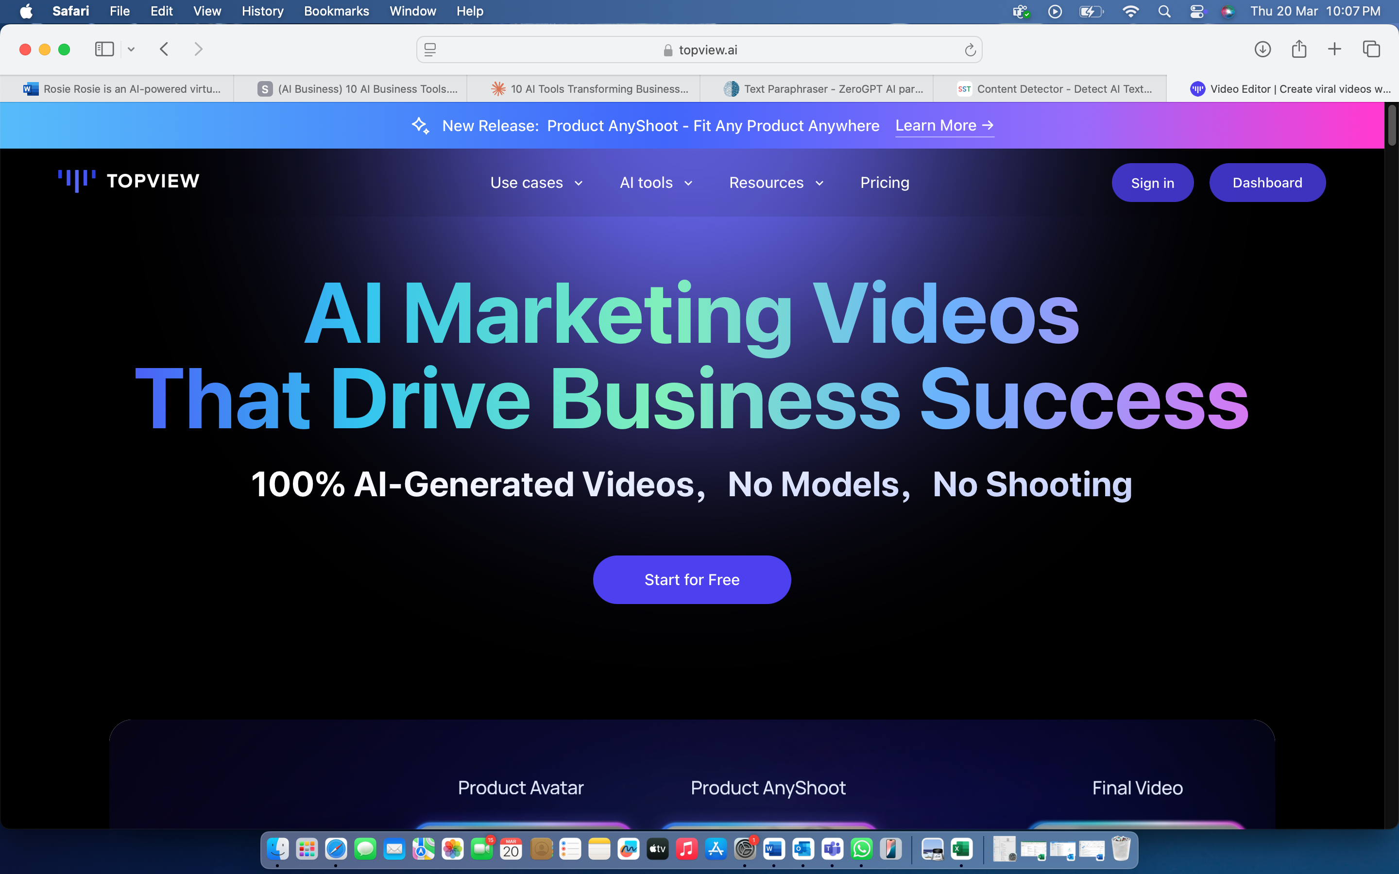The image size is (1399, 874).
Task: Activate Siri from menu bar
Action: coord(1228,11)
